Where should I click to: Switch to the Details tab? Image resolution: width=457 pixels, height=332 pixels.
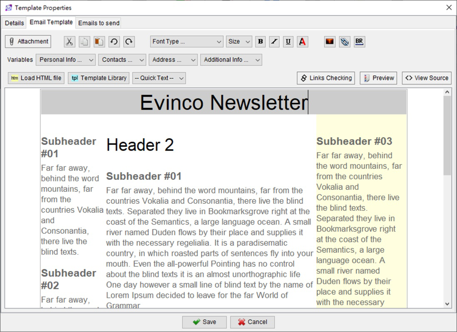tap(14, 23)
